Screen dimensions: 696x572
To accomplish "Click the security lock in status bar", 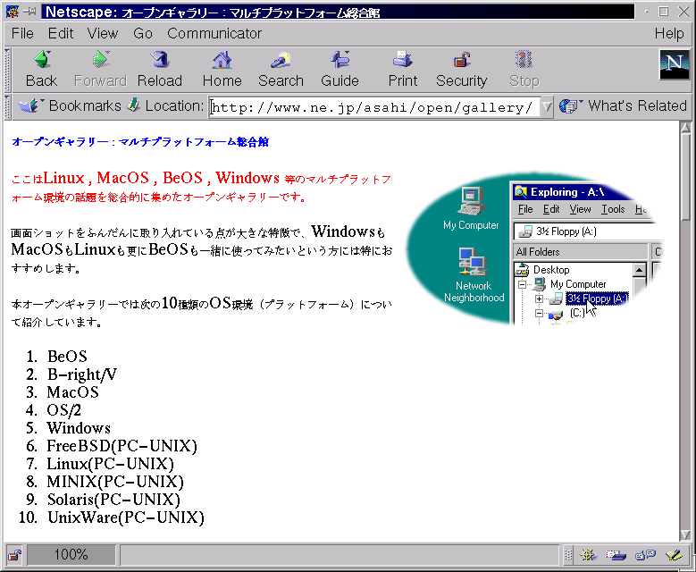I will coord(14,555).
